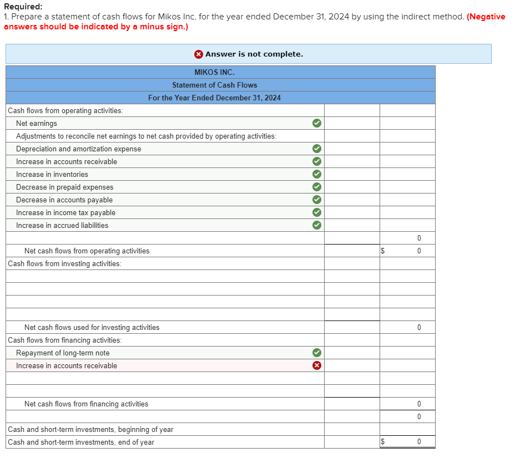Screen dimensions: 530x463
Task: Click the 'Adjustments to reconcile net earnings' row text
Action: click(x=146, y=136)
